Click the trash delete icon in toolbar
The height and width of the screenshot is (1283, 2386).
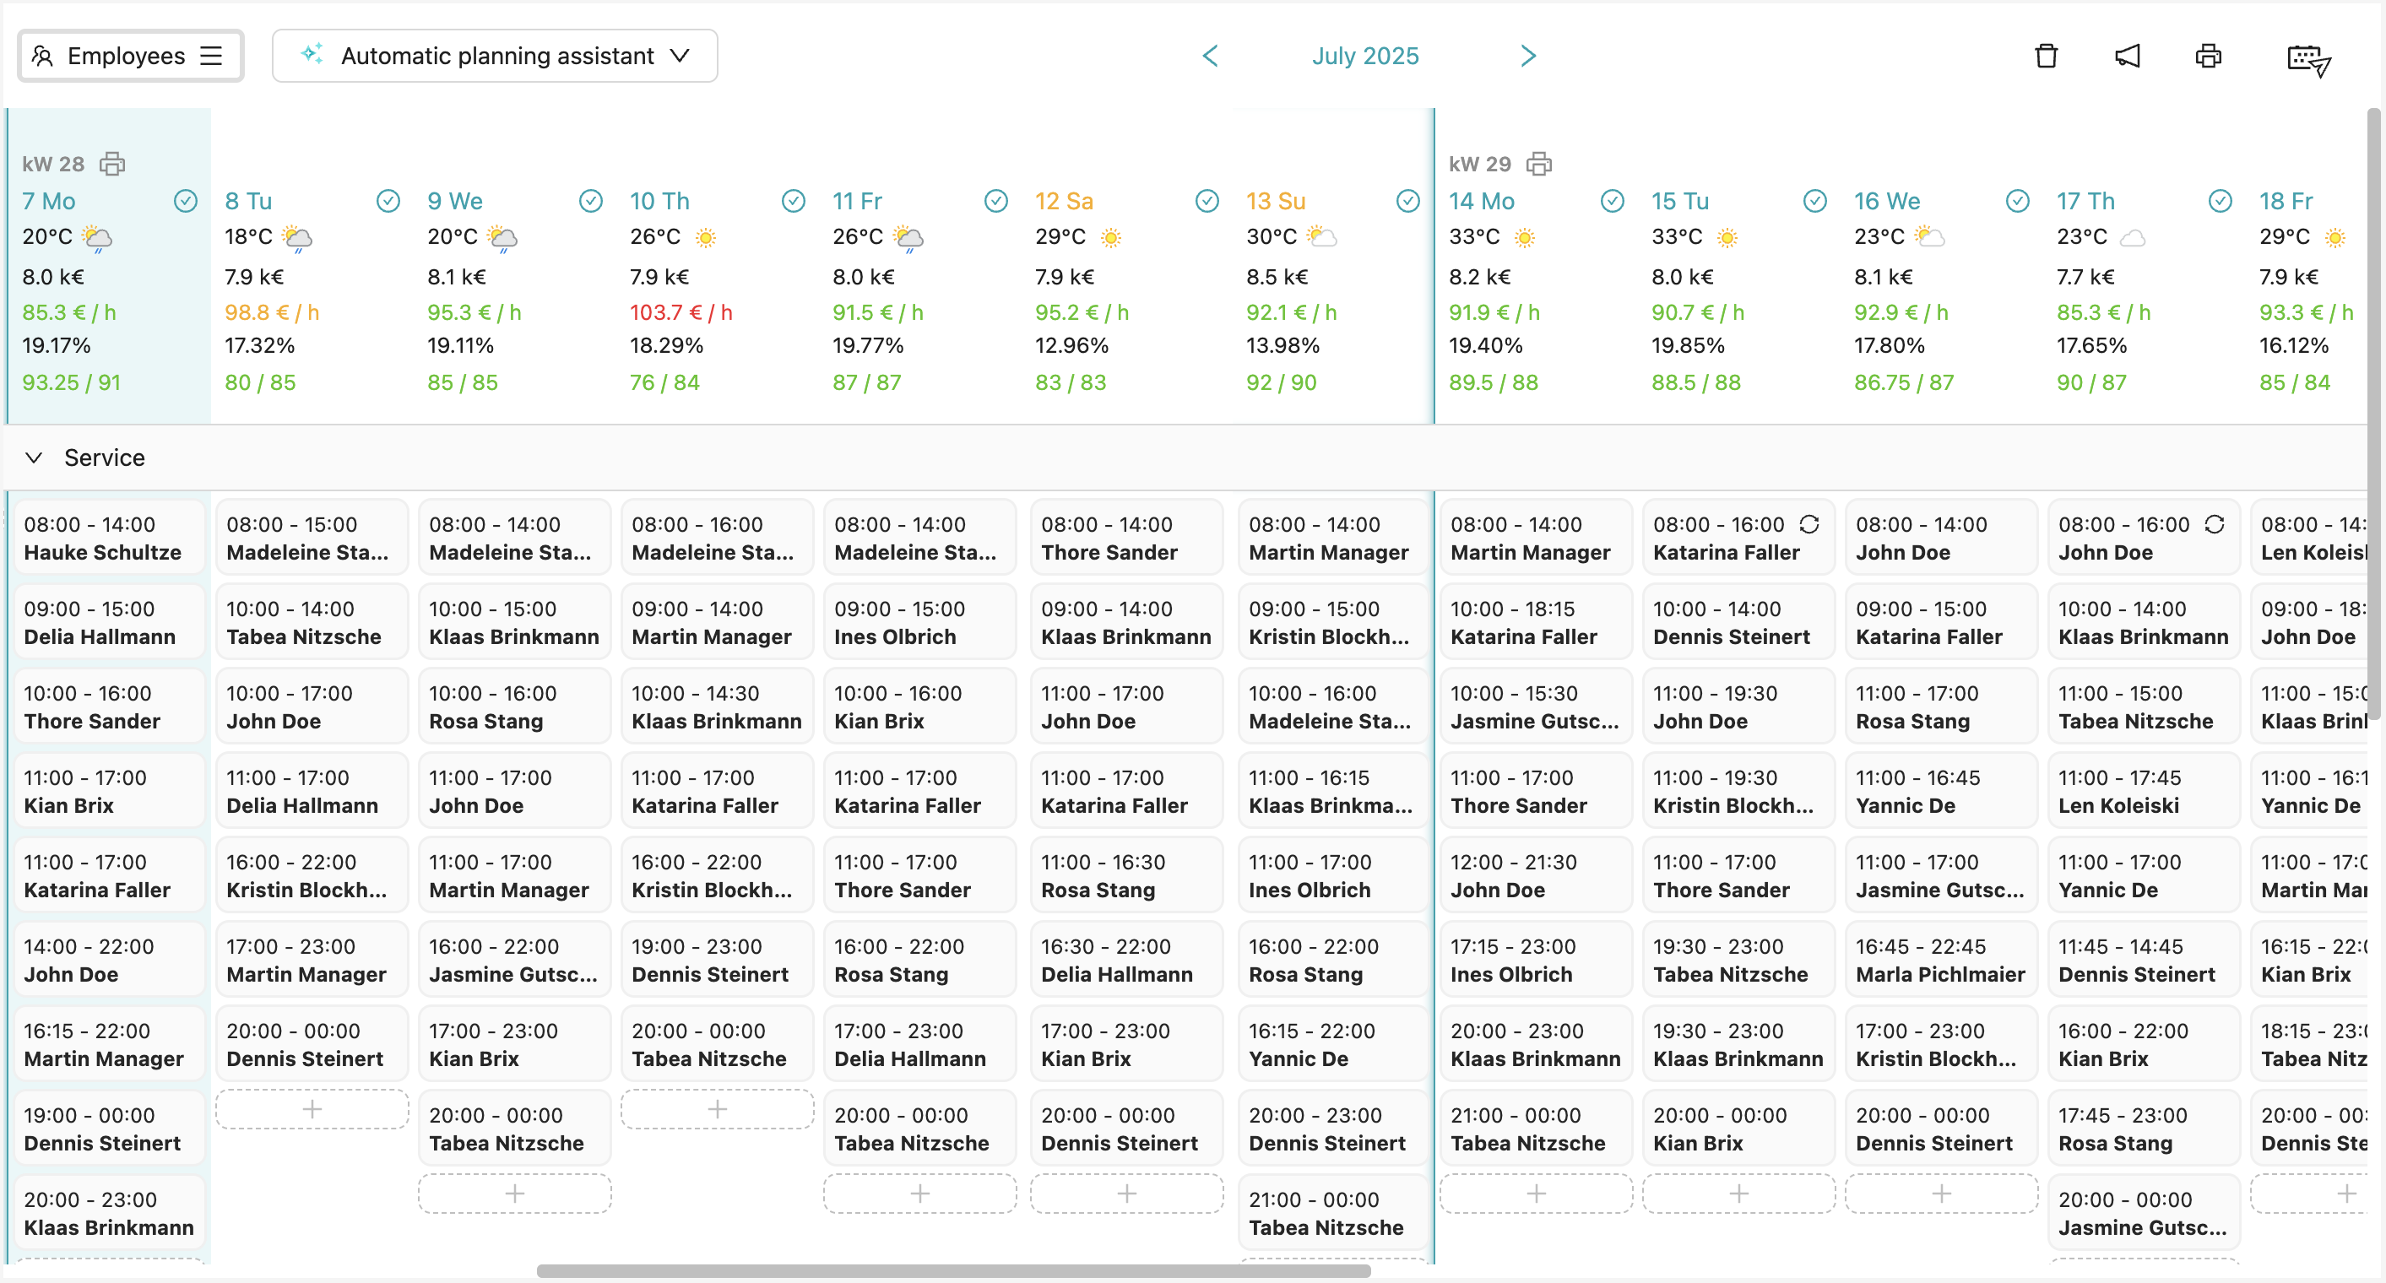(x=2045, y=56)
